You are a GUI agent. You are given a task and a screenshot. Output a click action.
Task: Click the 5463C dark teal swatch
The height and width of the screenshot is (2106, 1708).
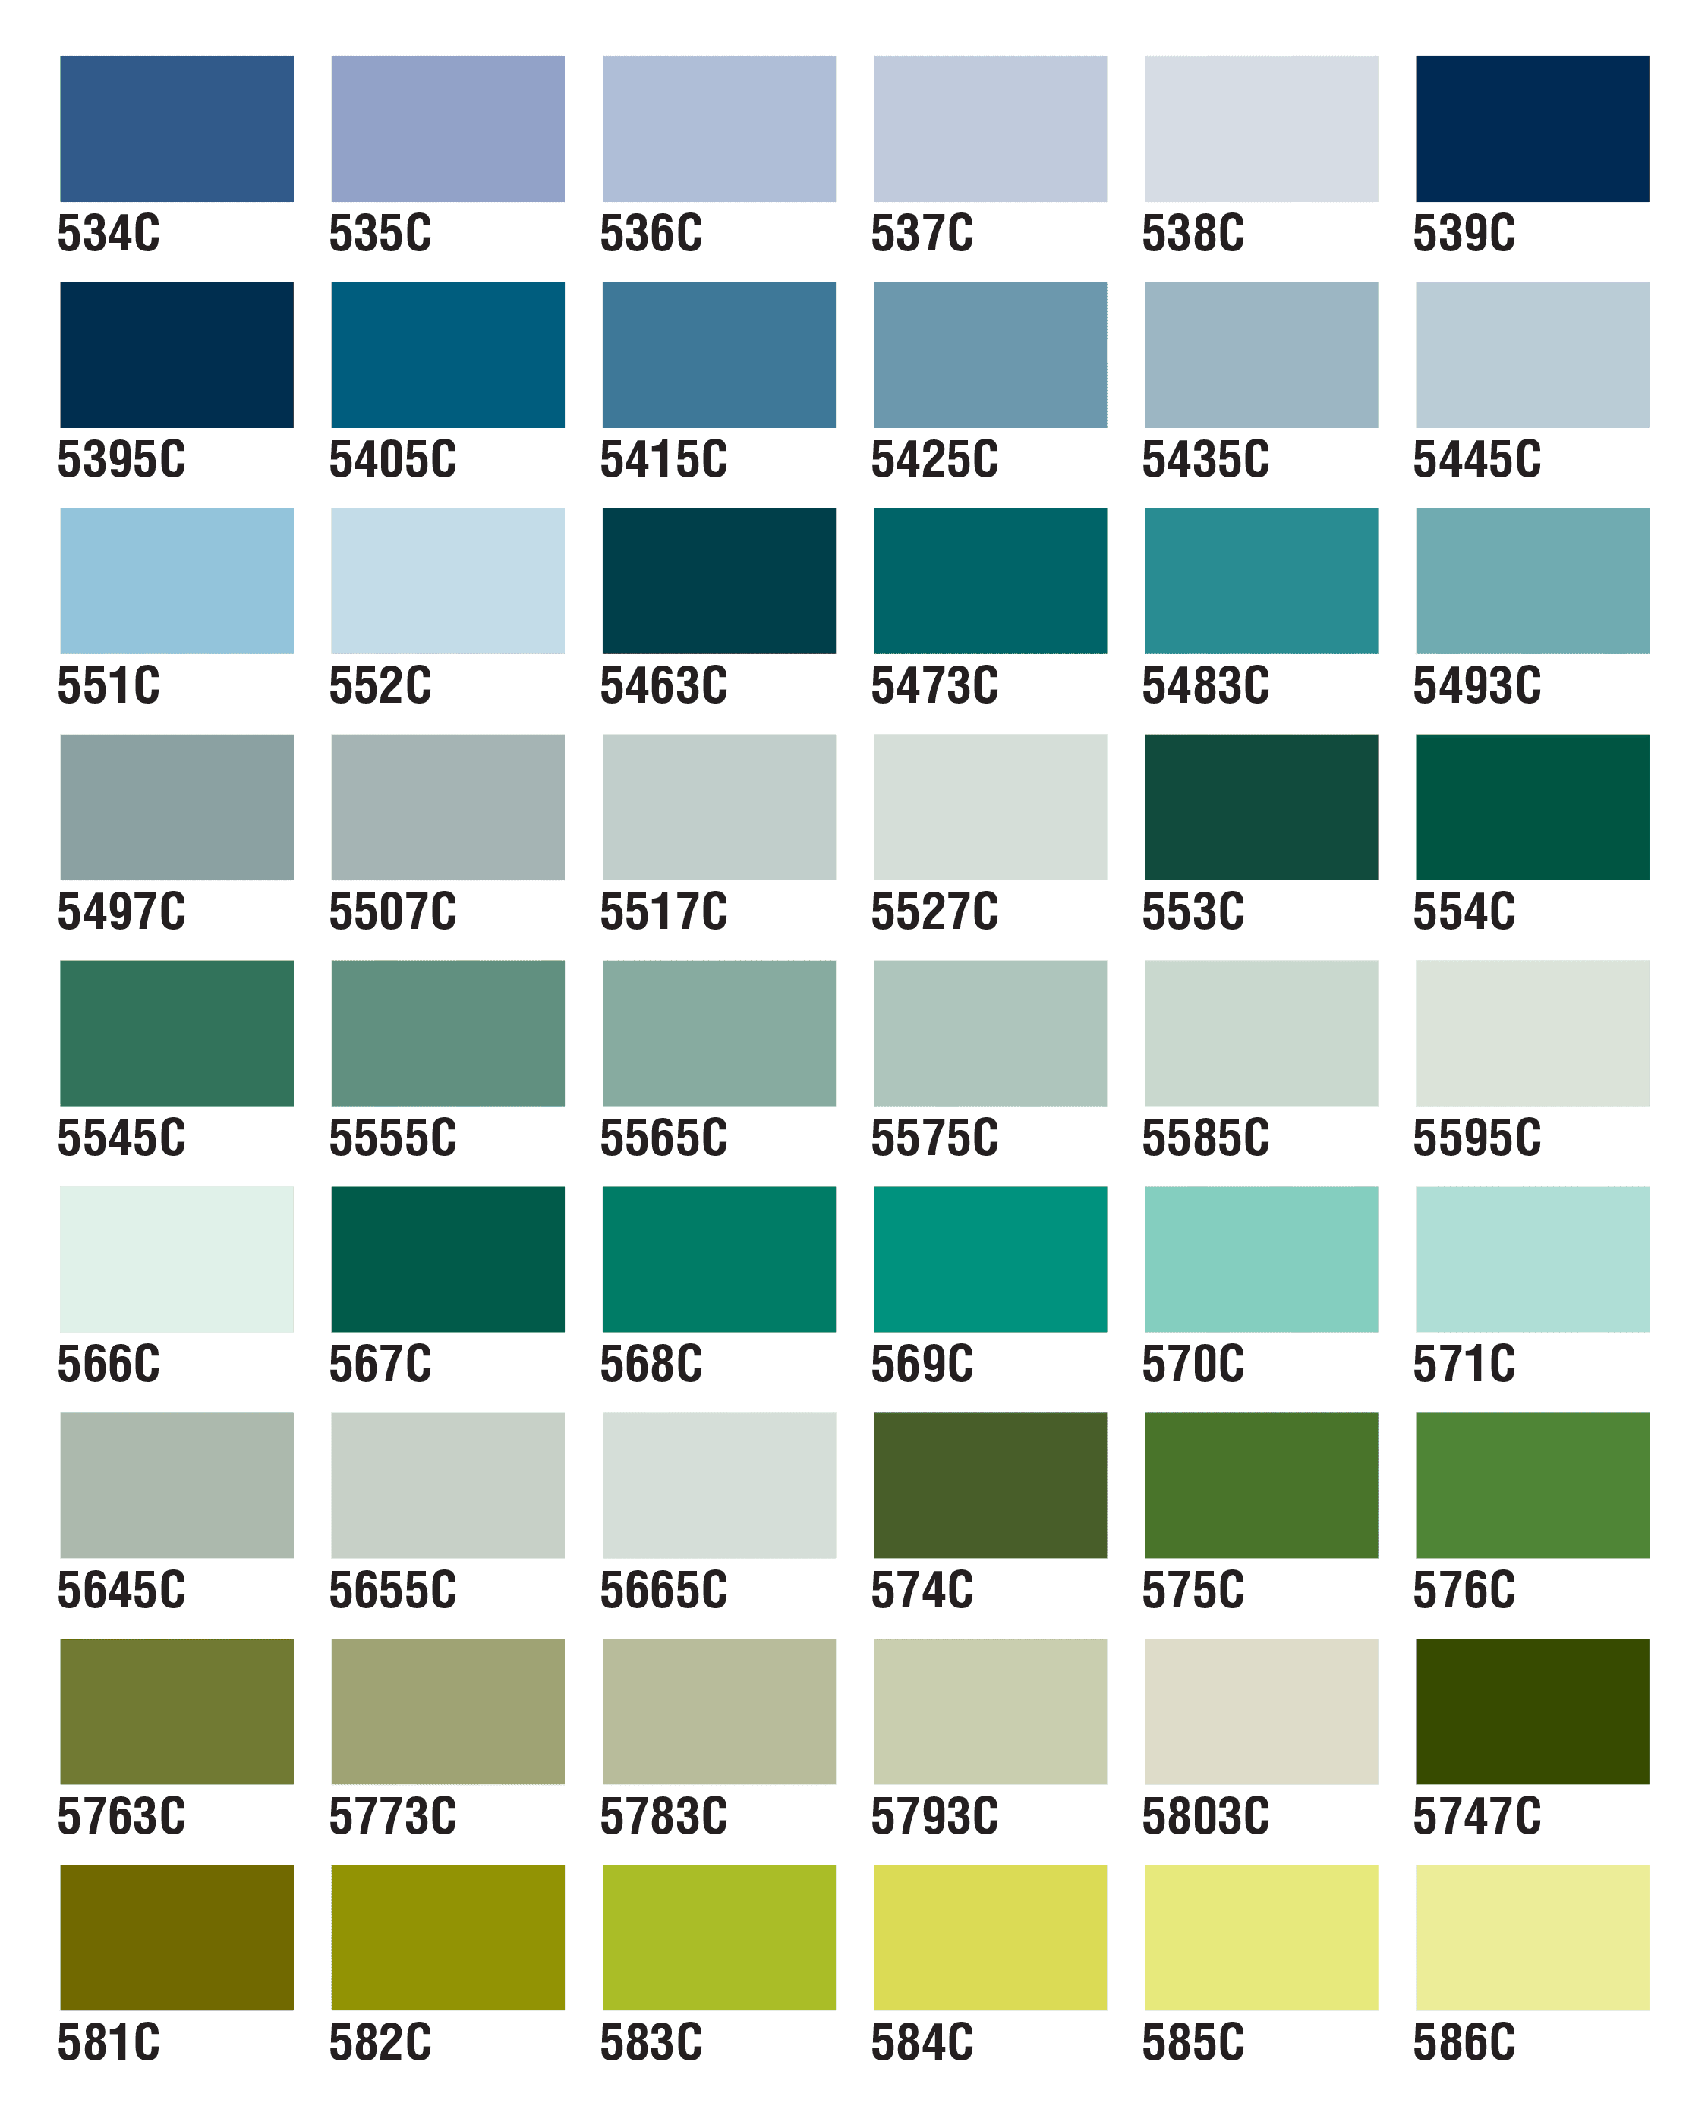click(x=718, y=581)
